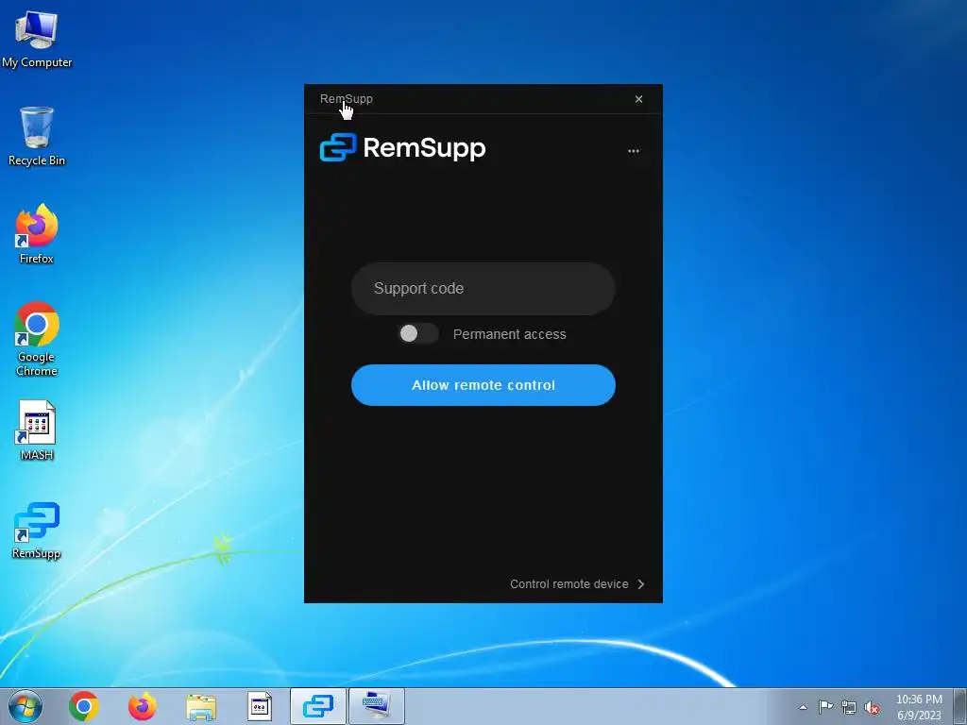
Task: Close the RemSupp window
Action: (639, 98)
